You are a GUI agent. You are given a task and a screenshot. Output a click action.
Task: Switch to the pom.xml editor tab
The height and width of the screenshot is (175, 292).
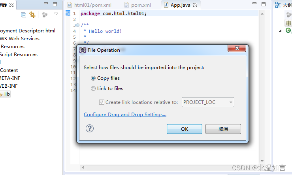pyautogui.click(x=138, y=5)
